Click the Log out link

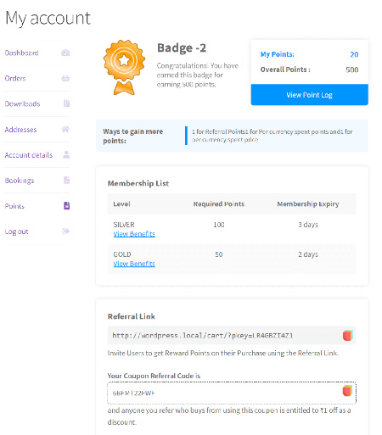(16, 231)
